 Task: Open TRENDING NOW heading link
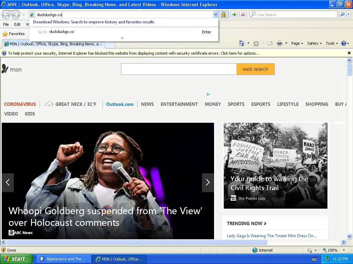(x=246, y=223)
